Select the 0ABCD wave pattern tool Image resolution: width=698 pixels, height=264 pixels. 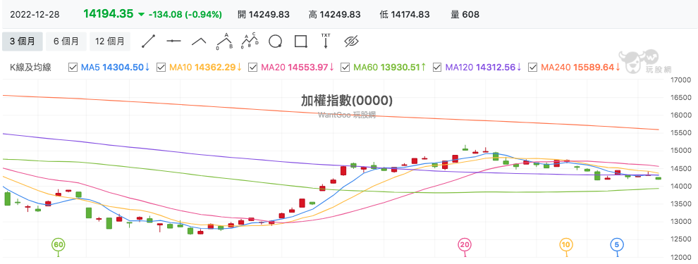(x=250, y=40)
